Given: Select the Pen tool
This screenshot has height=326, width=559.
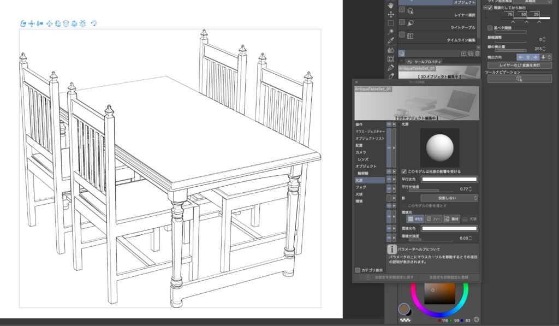Looking at the screenshot, I should [391, 67].
